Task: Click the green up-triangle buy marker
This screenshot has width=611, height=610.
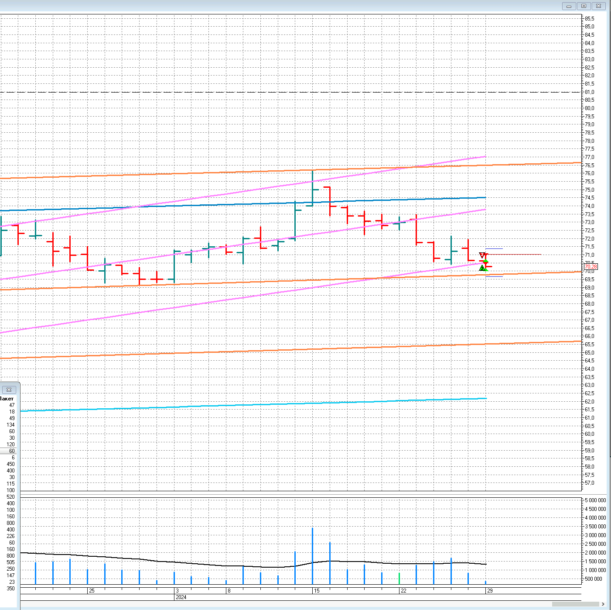Action: pyautogui.click(x=482, y=268)
